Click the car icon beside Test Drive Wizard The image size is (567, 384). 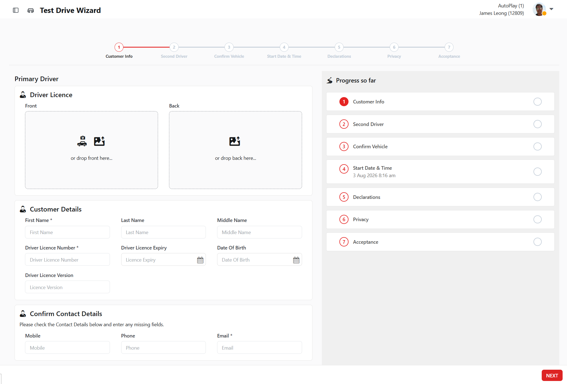point(31,10)
